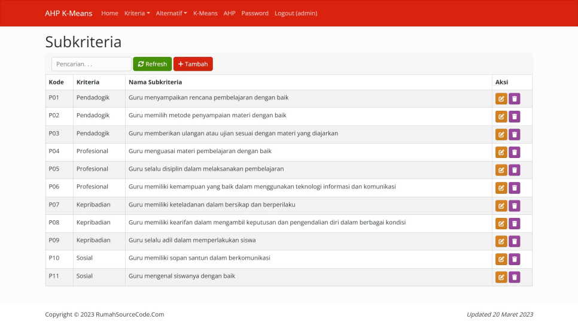Screen dimensions: 578x325
Task: Click the edit icon for row P01
Action: (501, 99)
